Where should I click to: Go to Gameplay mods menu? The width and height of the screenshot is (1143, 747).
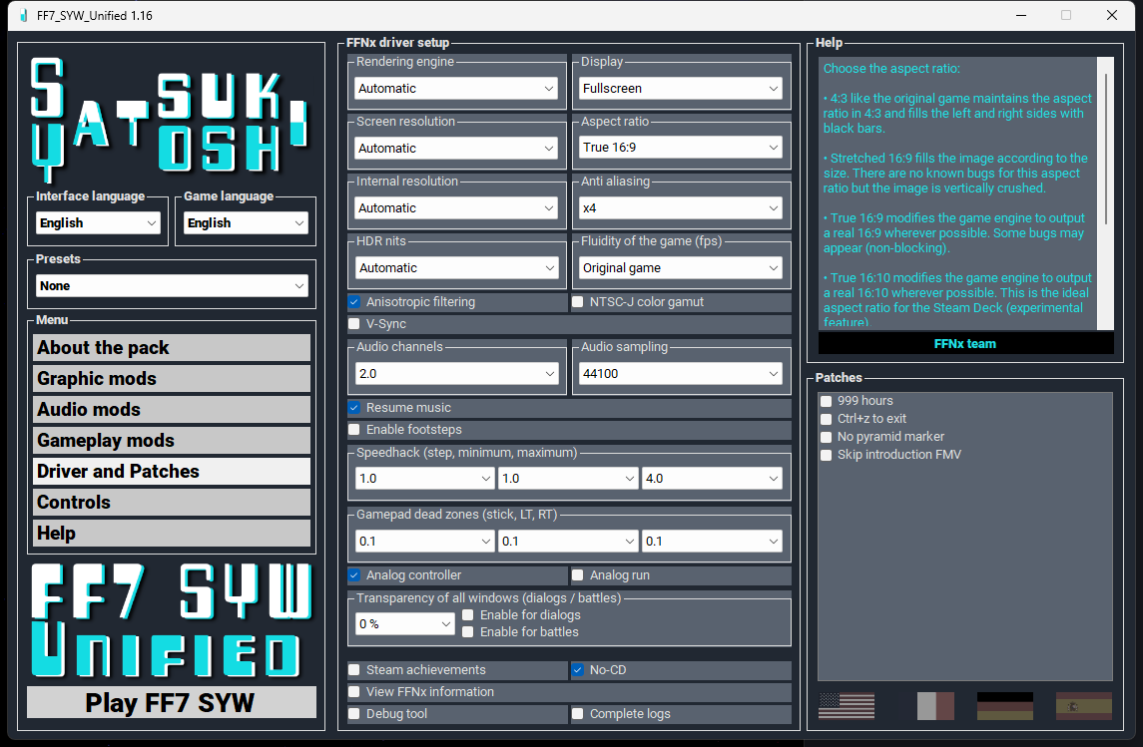pyautogui.click(x=172, y=441)
